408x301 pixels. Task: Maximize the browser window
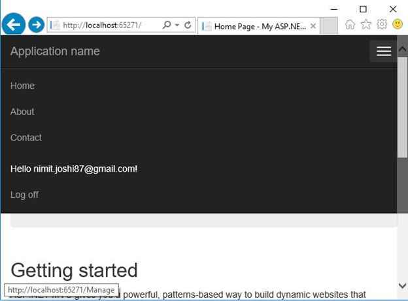[x=363, y=9]
